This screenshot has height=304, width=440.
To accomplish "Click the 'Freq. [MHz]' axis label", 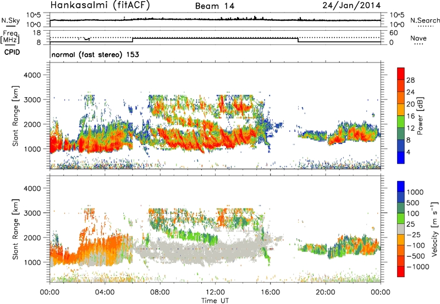I will click(x=10, y=37).
